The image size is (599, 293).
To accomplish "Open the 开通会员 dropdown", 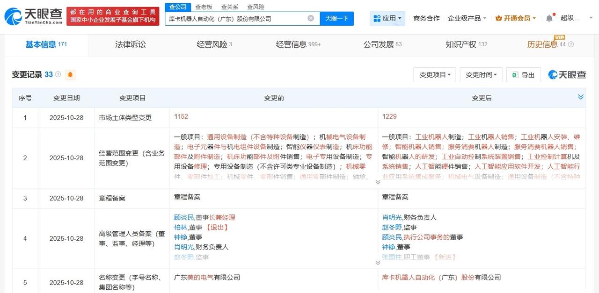I will pyautogui.click(x=516, y=18).
